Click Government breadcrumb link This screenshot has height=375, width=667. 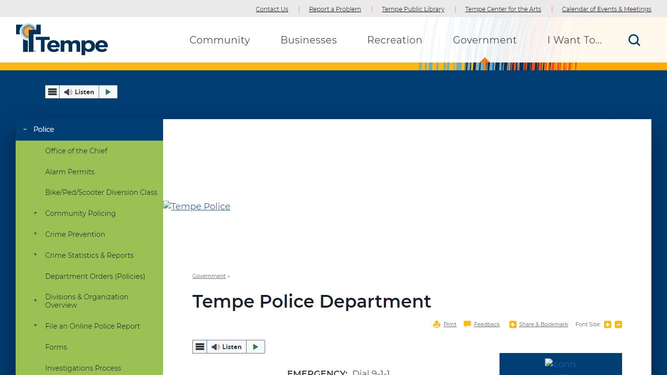(209, 276)
